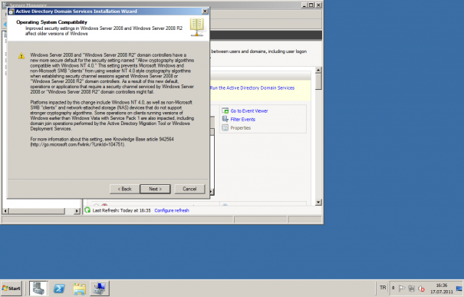Click the vertical scrollbar thumb in Server Manager
This screenshot has width=464, height=297.
318,81
